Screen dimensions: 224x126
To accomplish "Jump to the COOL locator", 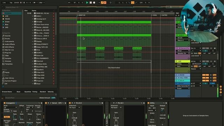I will [x=154, y=15].
